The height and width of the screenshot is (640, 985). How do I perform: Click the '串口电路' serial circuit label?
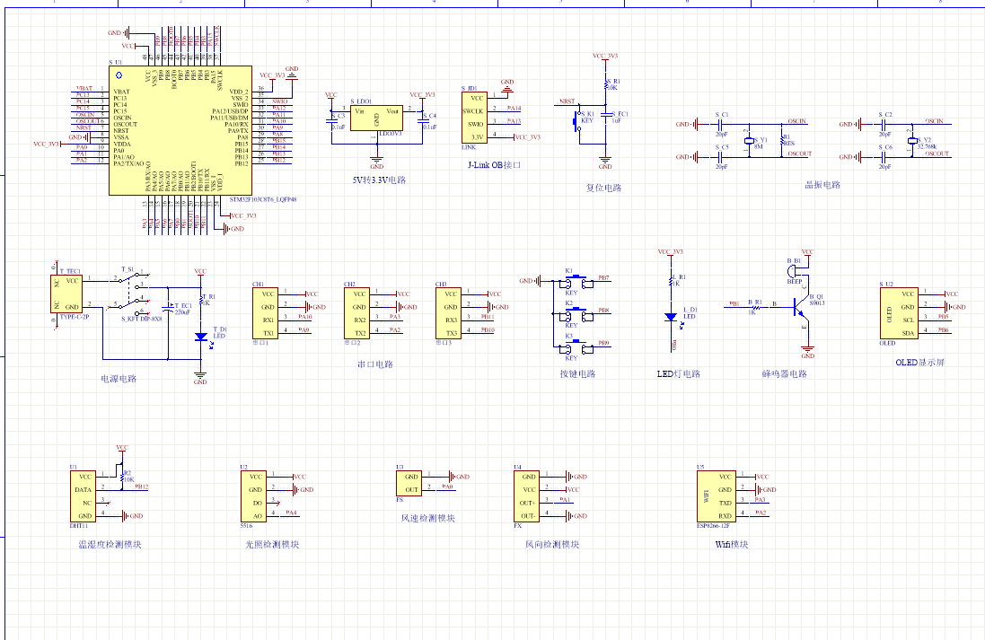pos(375,364)
